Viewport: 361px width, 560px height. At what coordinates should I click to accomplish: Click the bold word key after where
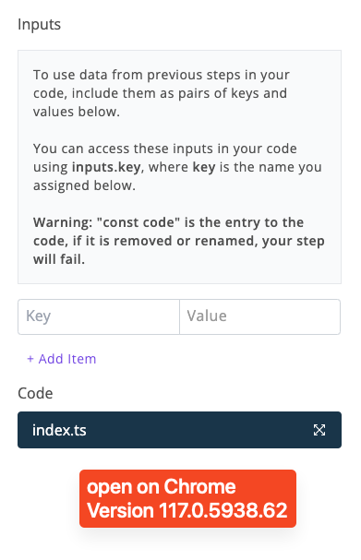coord(204,167)
